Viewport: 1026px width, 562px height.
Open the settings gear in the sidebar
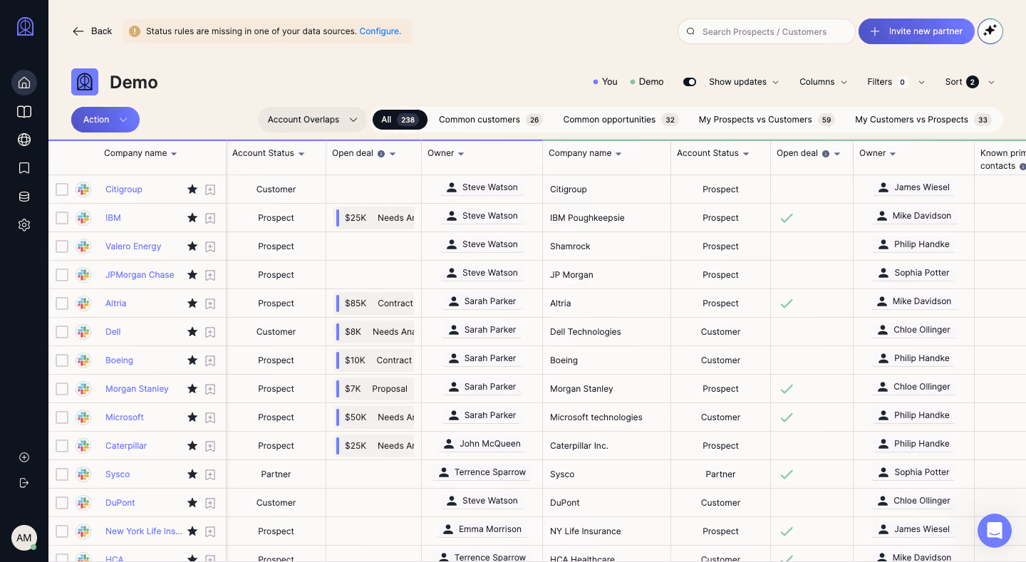point(24,225)
